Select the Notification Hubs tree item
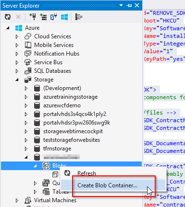185x207 pixels. tap(57, 54)
